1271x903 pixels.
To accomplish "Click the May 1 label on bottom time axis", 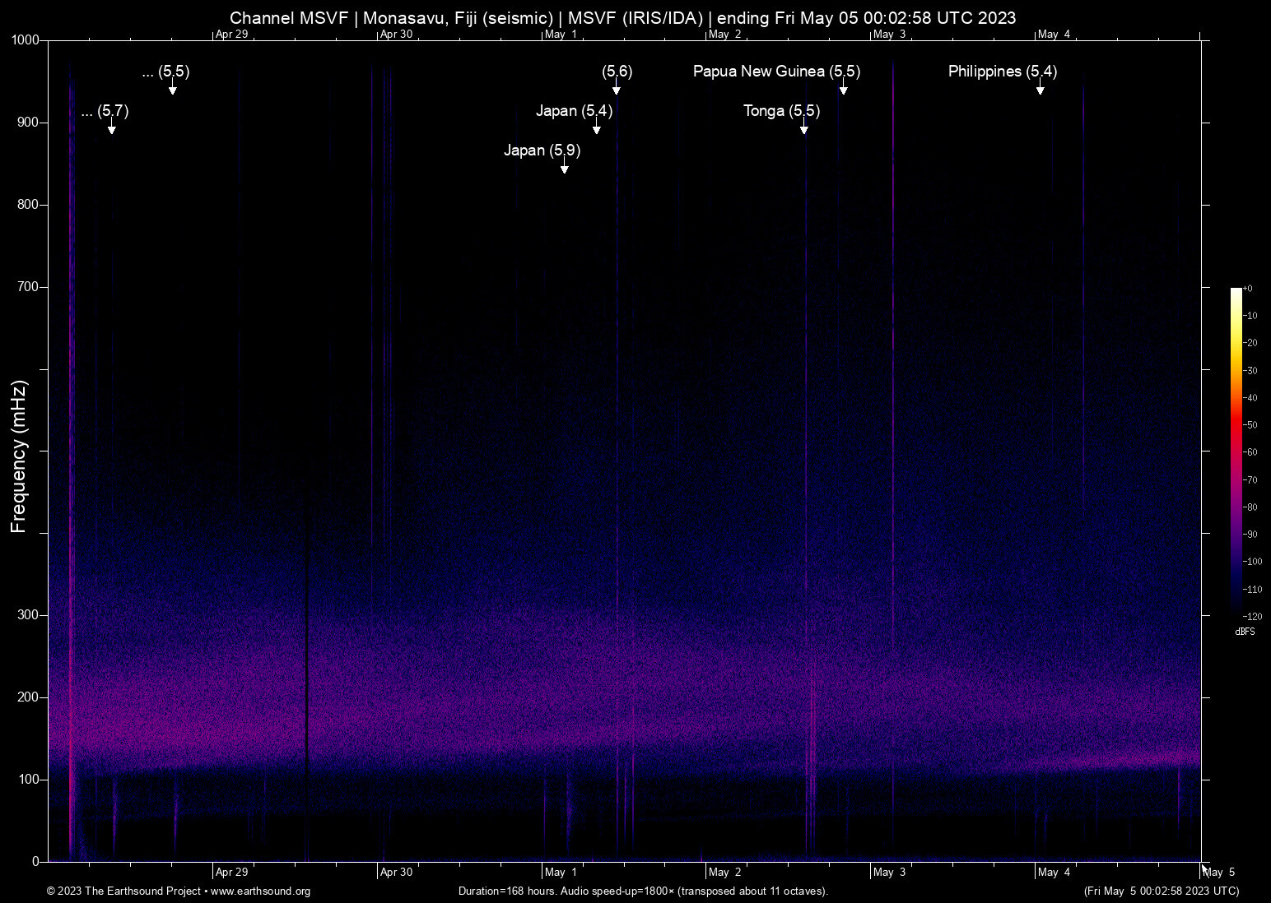I will click(x=561, y=872).
